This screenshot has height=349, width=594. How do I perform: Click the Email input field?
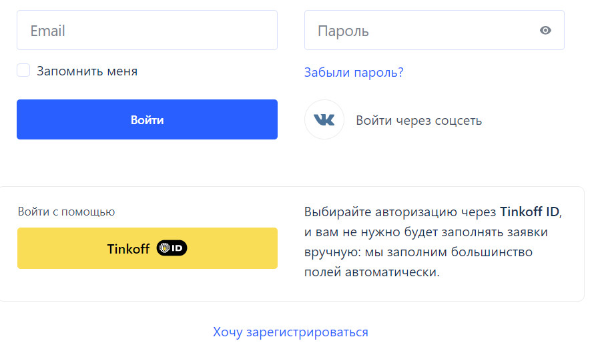point(147,30)
